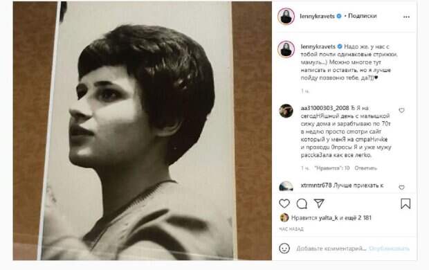Viewport: 429px width, 270px height.
Task: Click the aa31000303_2008 username link
Action: coord(325,108)
